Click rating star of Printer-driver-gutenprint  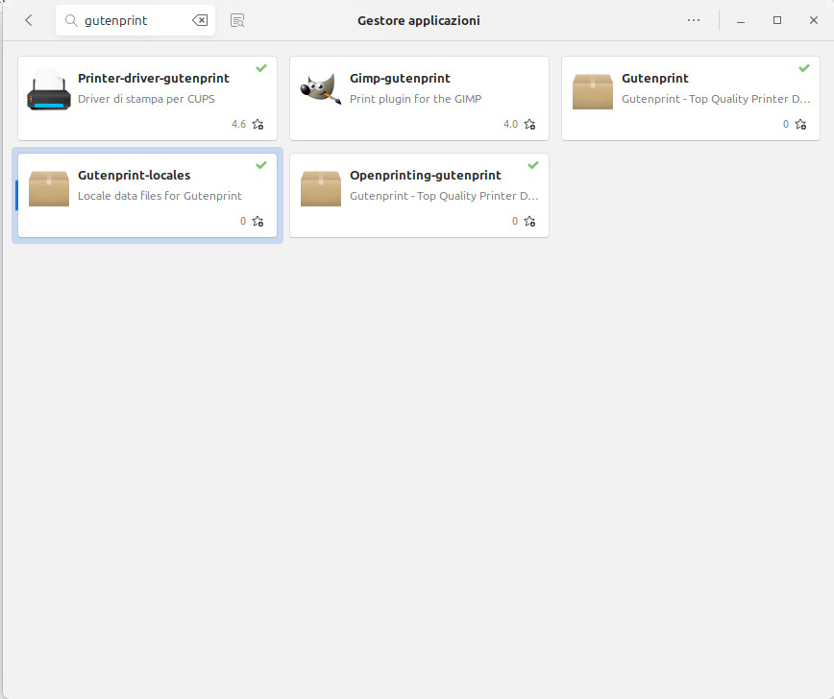click(258, 125)
